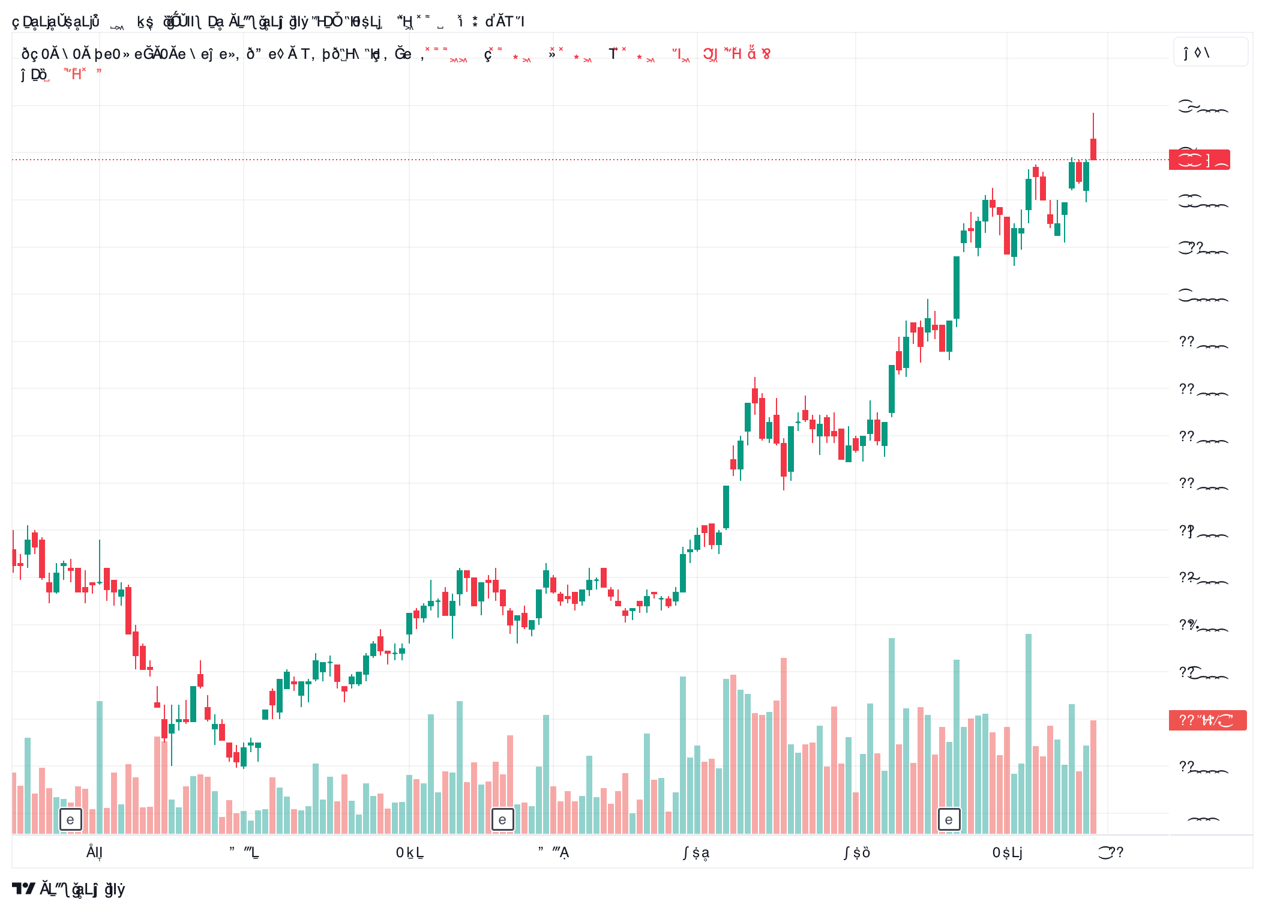
Task: Click the currency label box above price axis
Action: pyautogui.click(x=1210, y=52)
